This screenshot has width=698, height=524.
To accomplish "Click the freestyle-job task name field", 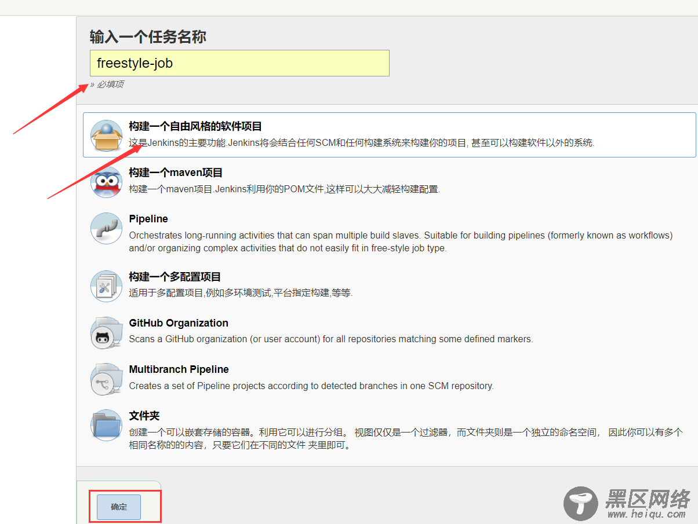I will (x=239, y=63).
